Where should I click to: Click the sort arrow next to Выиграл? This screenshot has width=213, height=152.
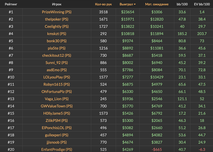134,4
